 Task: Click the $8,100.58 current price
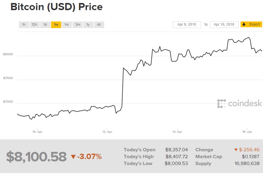[x=36, y=157]
